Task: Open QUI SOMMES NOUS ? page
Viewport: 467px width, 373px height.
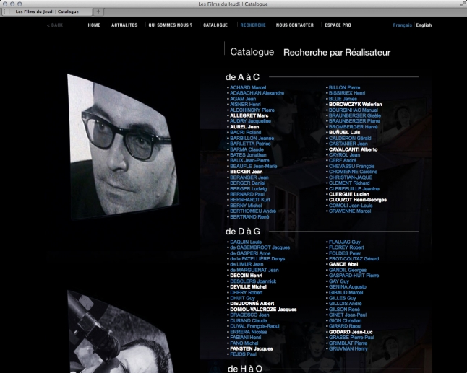Action: tap(171, 25)
